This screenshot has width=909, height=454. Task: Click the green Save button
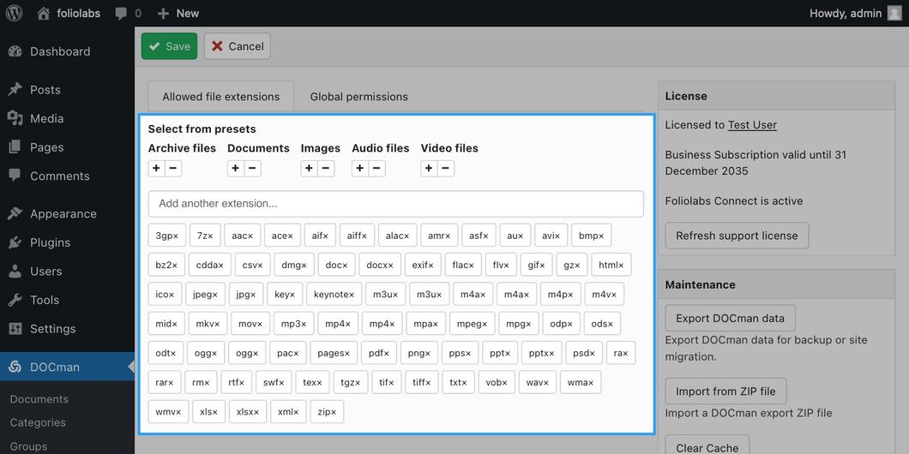[x=169, y=46]
